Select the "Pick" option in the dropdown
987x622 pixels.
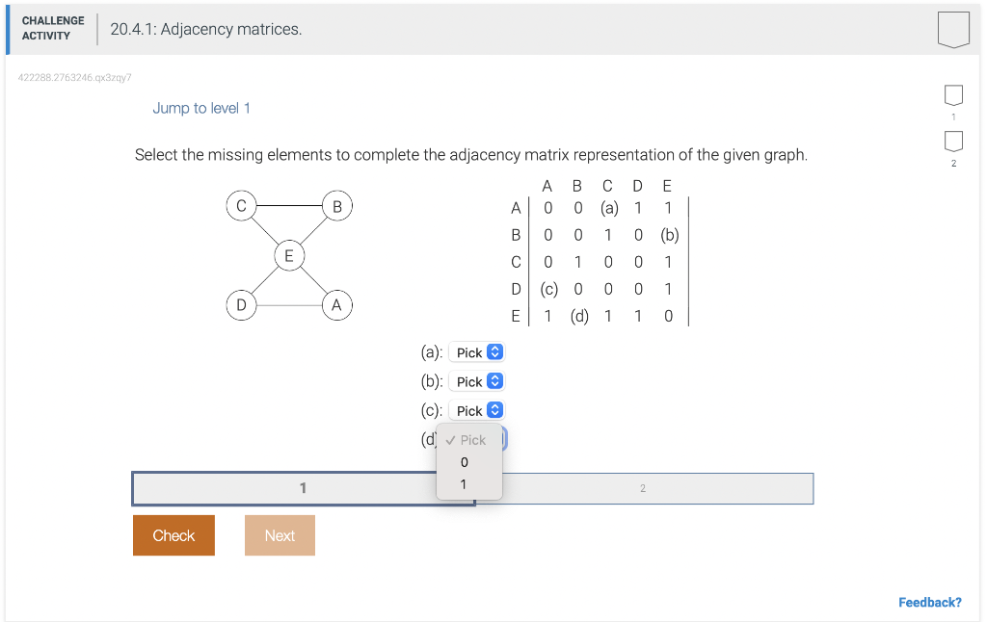click(468, 440)
